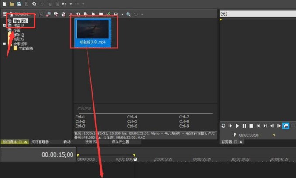Open project Properties via gear icon

tap(34, 4)
